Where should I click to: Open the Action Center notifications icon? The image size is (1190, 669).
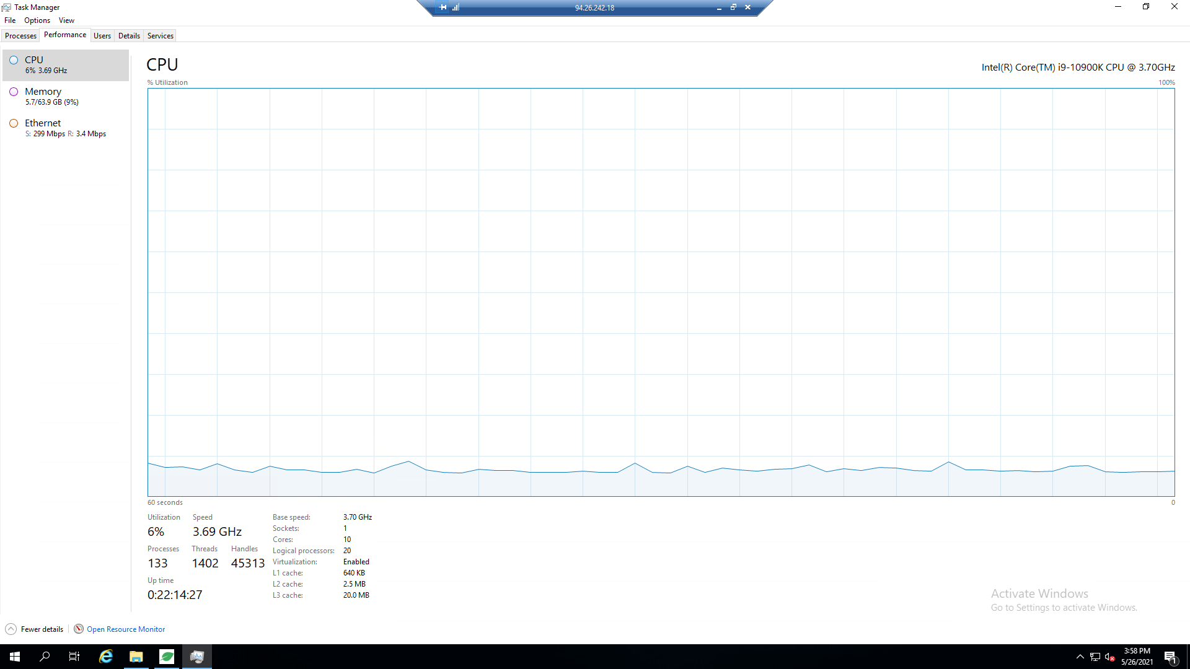pos(1171,657)
